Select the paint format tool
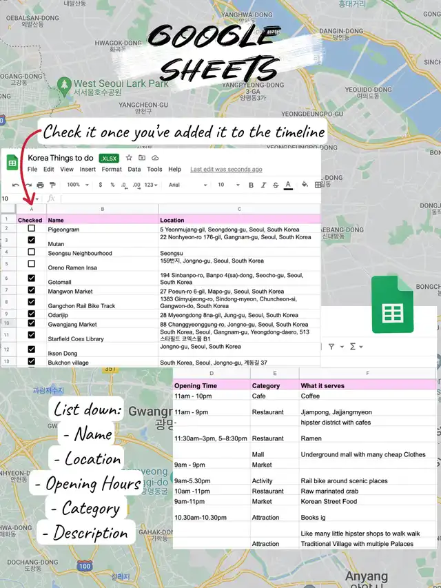The image size is (441, 588). coord(52,185)
